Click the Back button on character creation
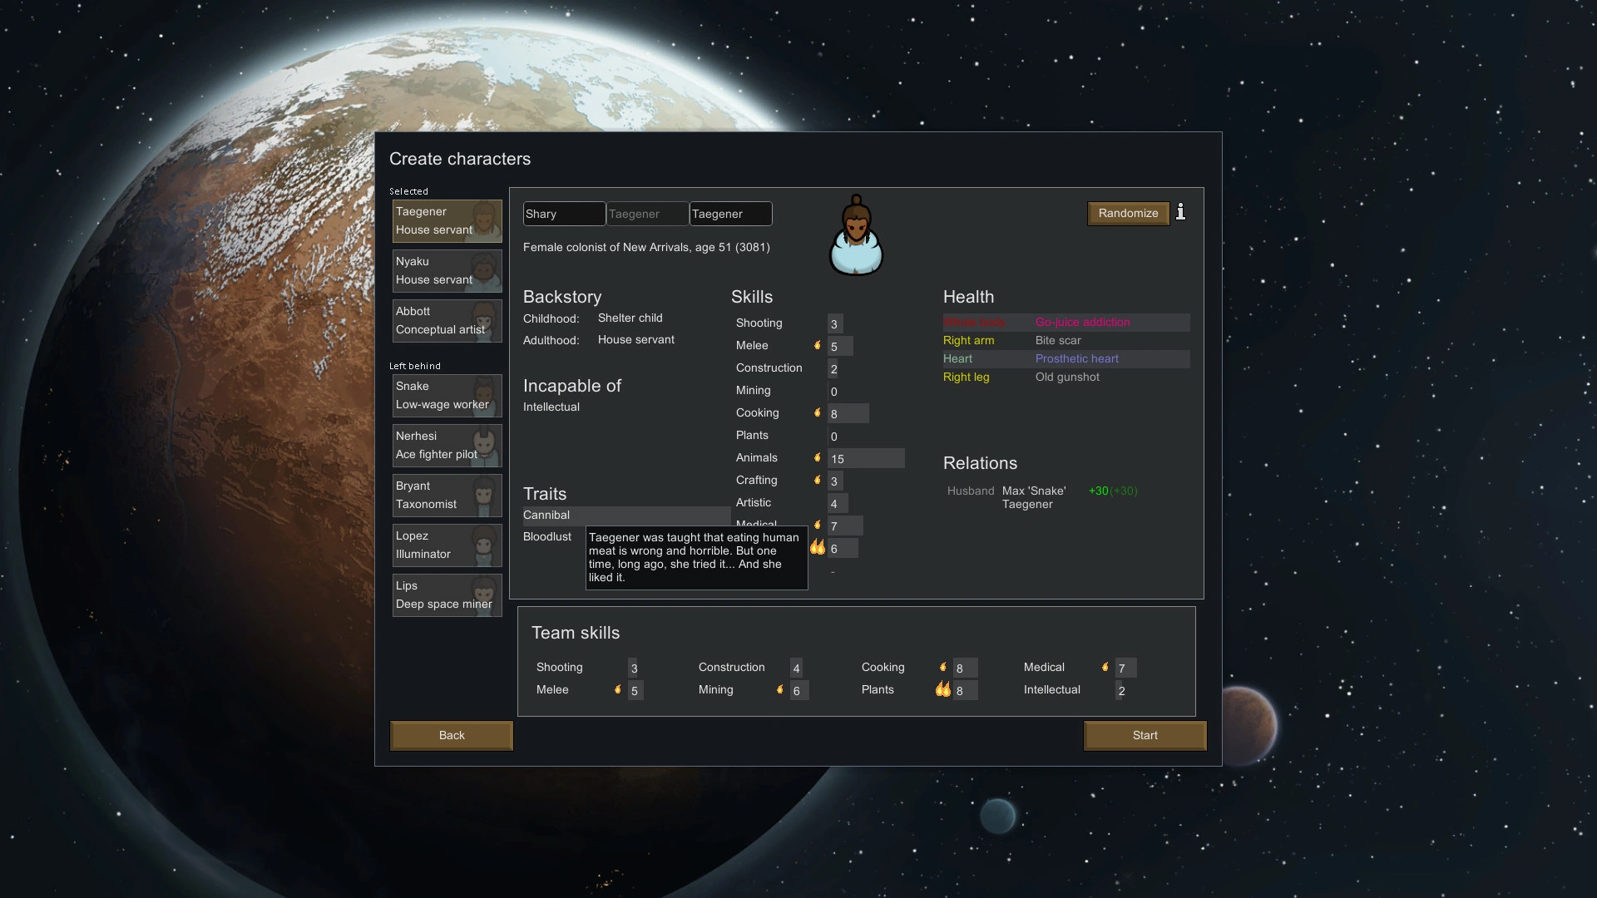The height and width of the screenshot is (898, 1597). (x=451, y=735)
